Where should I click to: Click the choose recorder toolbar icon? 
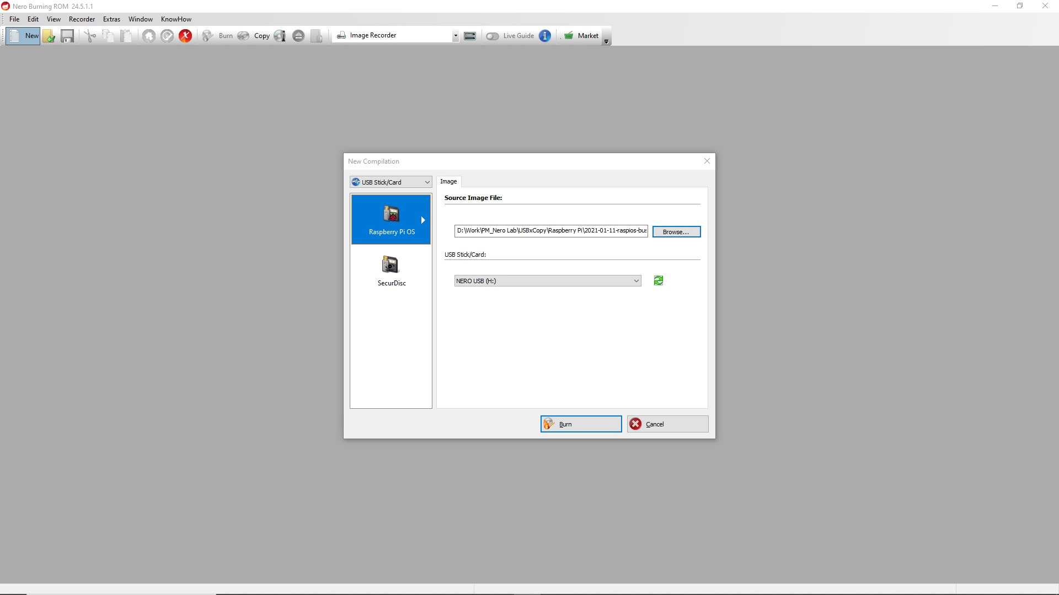click(x=470, y=36)
